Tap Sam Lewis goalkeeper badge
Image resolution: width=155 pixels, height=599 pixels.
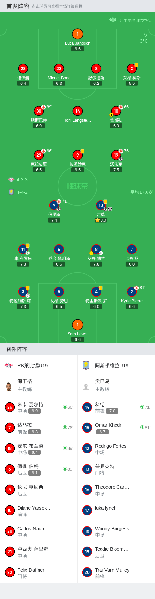click(x=77, y=325)
